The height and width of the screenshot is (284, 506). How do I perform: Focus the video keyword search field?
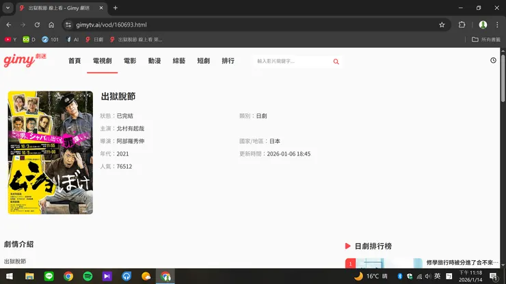[292, 61]
